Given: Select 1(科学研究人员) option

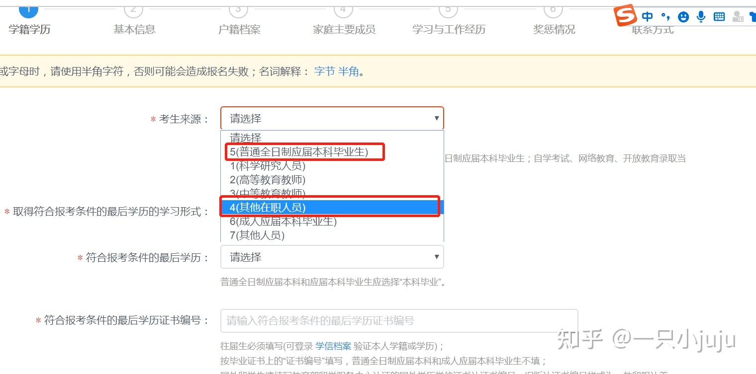Looking at the screenshot, I should [332, 166].
